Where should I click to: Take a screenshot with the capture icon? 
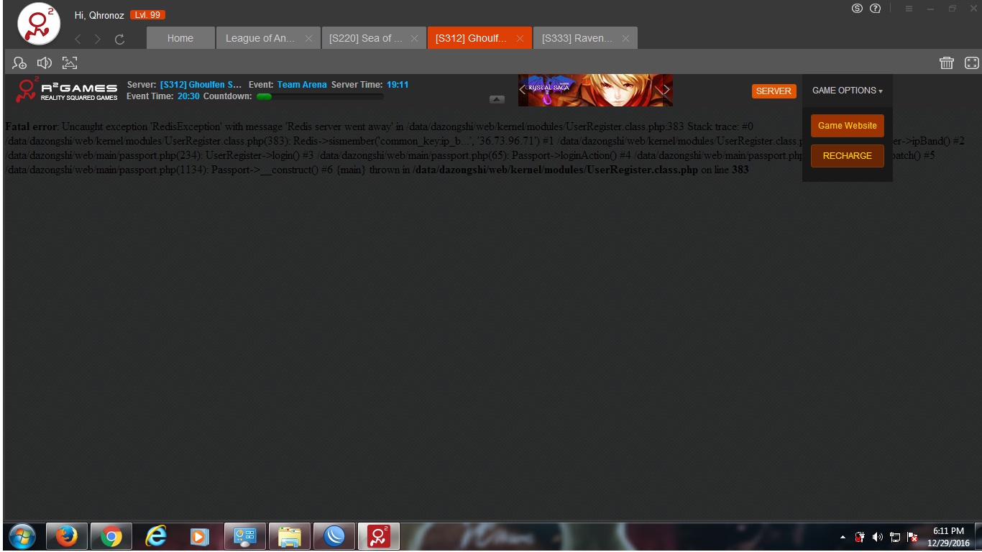(70, 63)
